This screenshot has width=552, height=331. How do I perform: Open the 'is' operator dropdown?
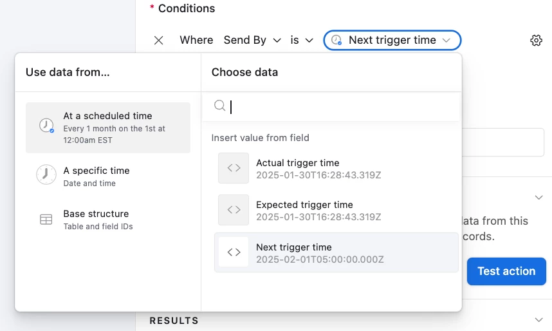pos(302,40)
